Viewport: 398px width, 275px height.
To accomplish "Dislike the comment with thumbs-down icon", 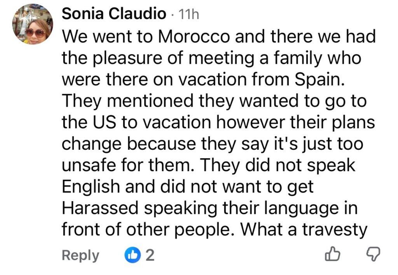I will (x=374, y=256).
